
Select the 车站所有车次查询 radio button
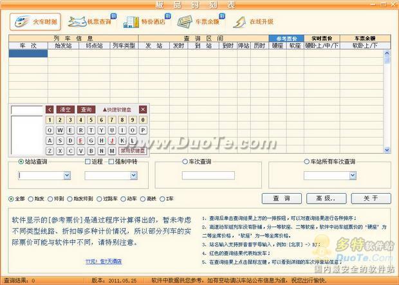[307, 161]
